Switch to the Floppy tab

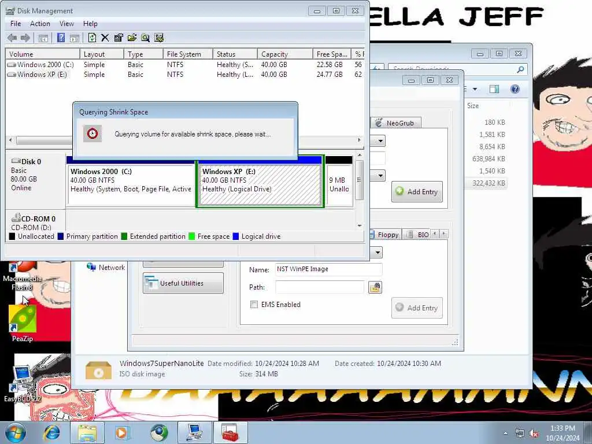(x=384, y=235)
